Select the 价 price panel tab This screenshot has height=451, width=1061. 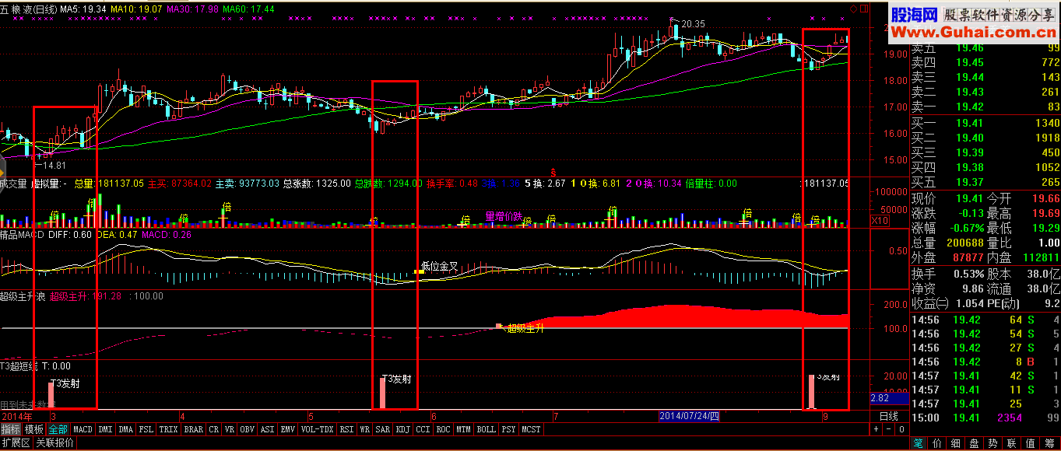939,443
